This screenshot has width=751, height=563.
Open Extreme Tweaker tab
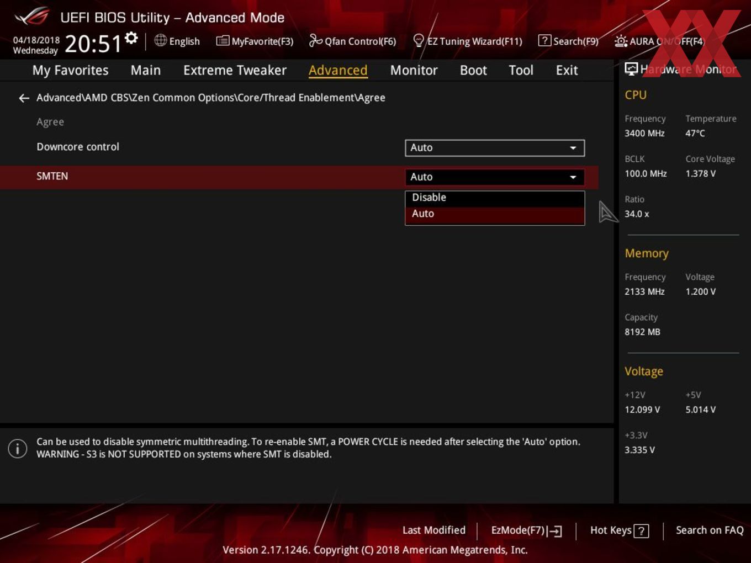[235, 70]
